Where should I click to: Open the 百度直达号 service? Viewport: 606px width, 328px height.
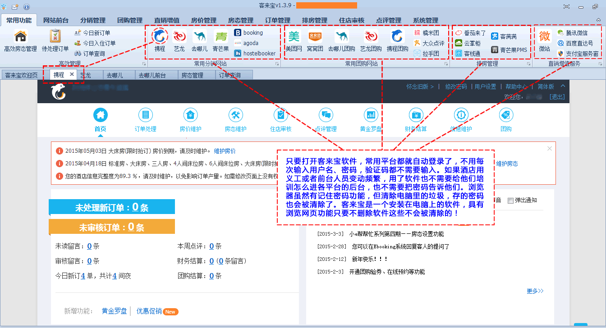click(575, 43)
